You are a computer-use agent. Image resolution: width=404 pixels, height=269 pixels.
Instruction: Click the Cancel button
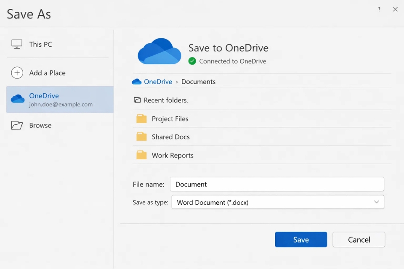(x=359, y=239)
